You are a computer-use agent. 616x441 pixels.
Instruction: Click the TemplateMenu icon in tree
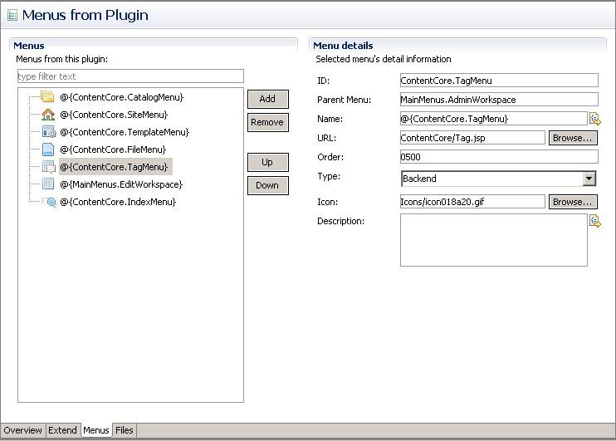[48, 132]
